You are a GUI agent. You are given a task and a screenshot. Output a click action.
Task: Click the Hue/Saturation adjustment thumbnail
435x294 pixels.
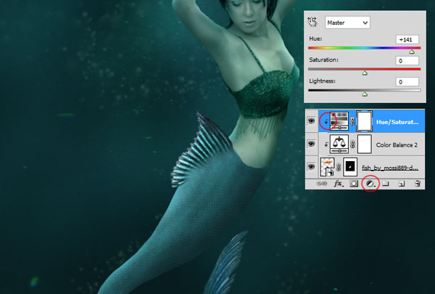coord(339,121)
